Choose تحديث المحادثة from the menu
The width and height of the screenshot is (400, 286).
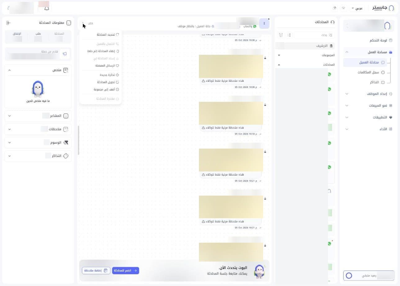(101, 35)
